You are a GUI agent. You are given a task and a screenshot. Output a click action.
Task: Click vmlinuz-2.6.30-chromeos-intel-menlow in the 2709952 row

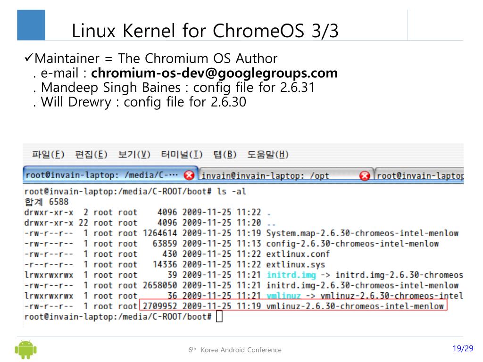tap(355, 306)
